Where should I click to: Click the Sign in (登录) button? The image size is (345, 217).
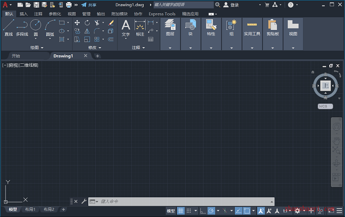(231, 5)
